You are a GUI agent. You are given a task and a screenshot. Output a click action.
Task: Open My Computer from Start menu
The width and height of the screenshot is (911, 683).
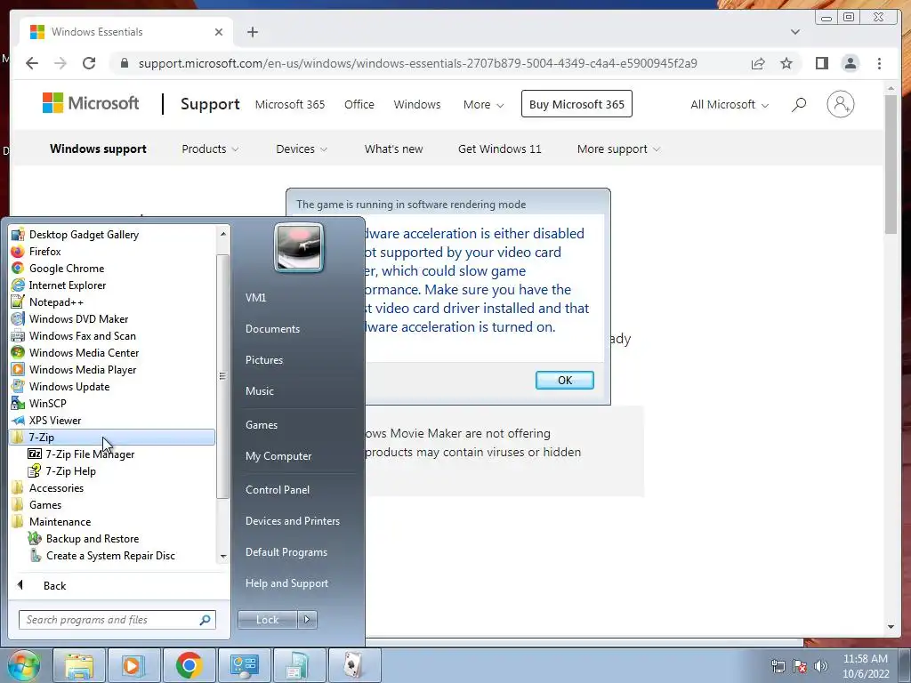(x=278, y=456)
